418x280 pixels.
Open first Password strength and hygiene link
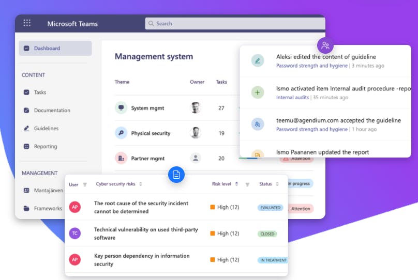(x=312, y=66)
